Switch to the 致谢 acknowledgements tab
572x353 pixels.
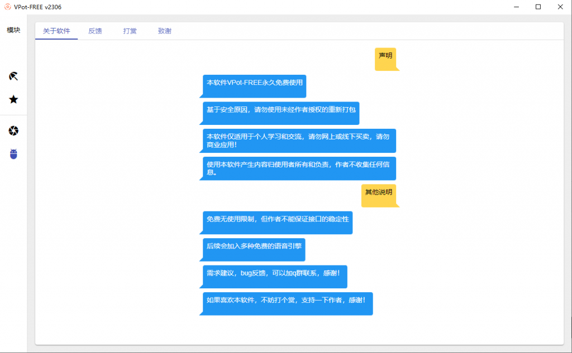click(164, 31)
